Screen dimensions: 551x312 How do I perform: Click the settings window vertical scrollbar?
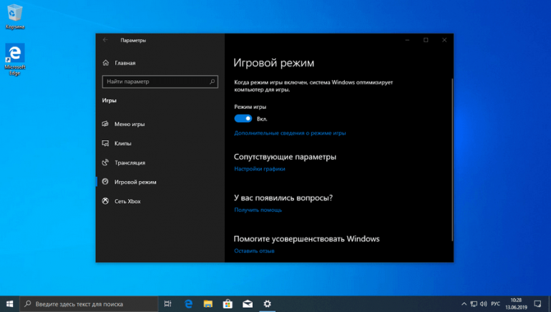coord(452,160)
